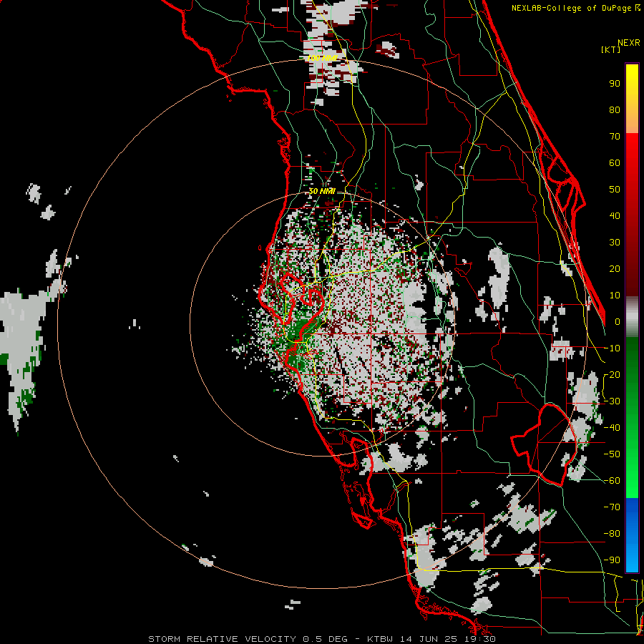Select the positive 20 scale value
The width and height of the screenshot is (644, 644).
[x=615, y=268]
